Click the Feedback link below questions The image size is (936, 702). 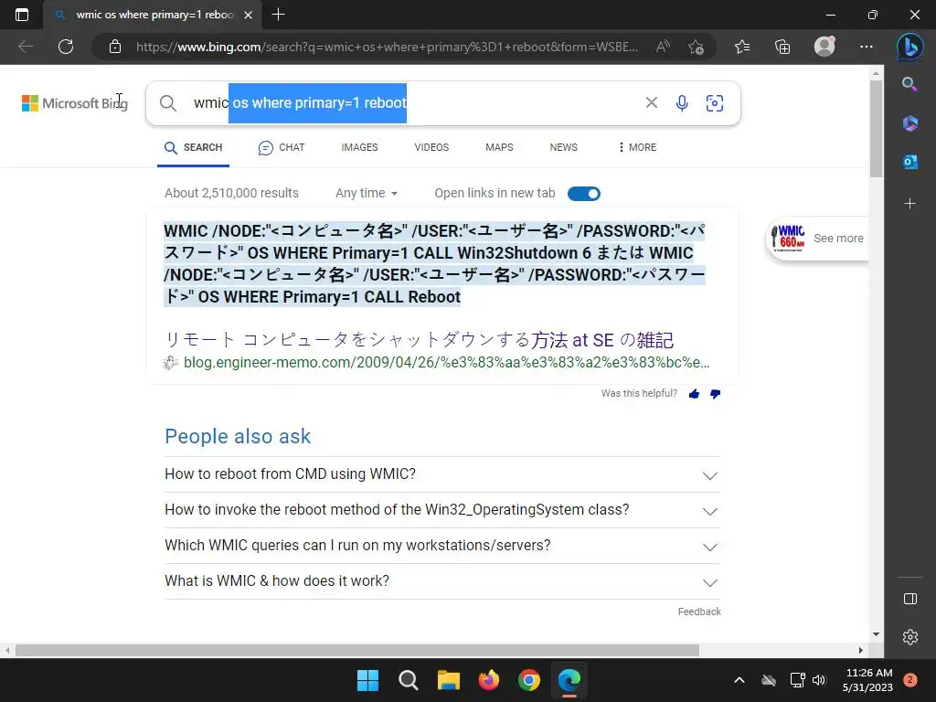coord(699,612)
